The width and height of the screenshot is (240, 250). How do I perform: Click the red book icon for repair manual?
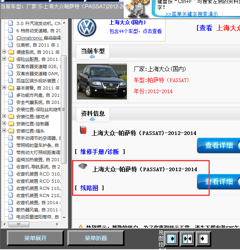83,130
